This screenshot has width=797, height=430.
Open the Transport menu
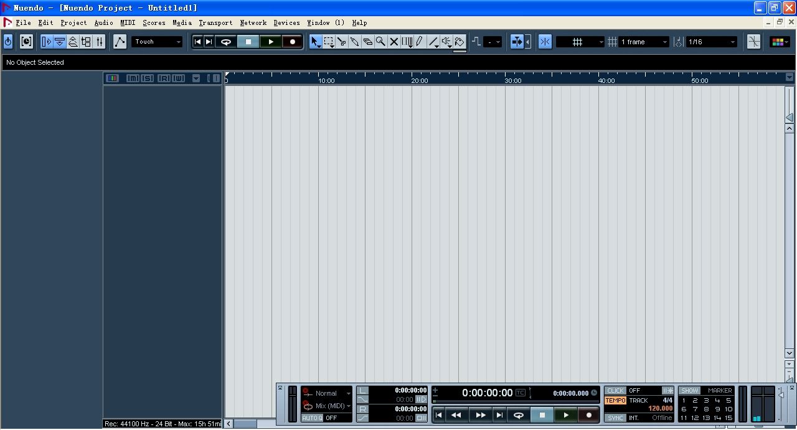(215, 22)
